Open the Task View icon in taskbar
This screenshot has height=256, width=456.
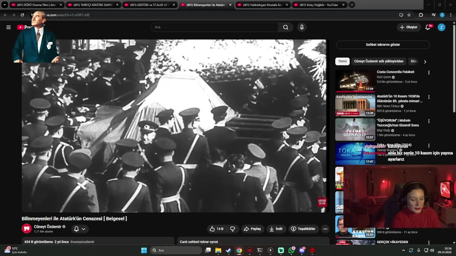pos(208,250)
